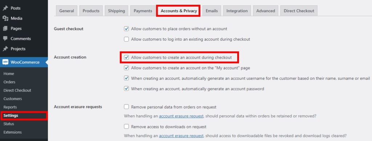The image size is (372, 141).
Task: Toggle create account during checkout checkbox
Action: 126,58
